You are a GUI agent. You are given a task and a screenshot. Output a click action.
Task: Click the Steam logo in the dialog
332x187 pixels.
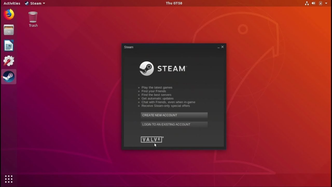pos(163,69)
